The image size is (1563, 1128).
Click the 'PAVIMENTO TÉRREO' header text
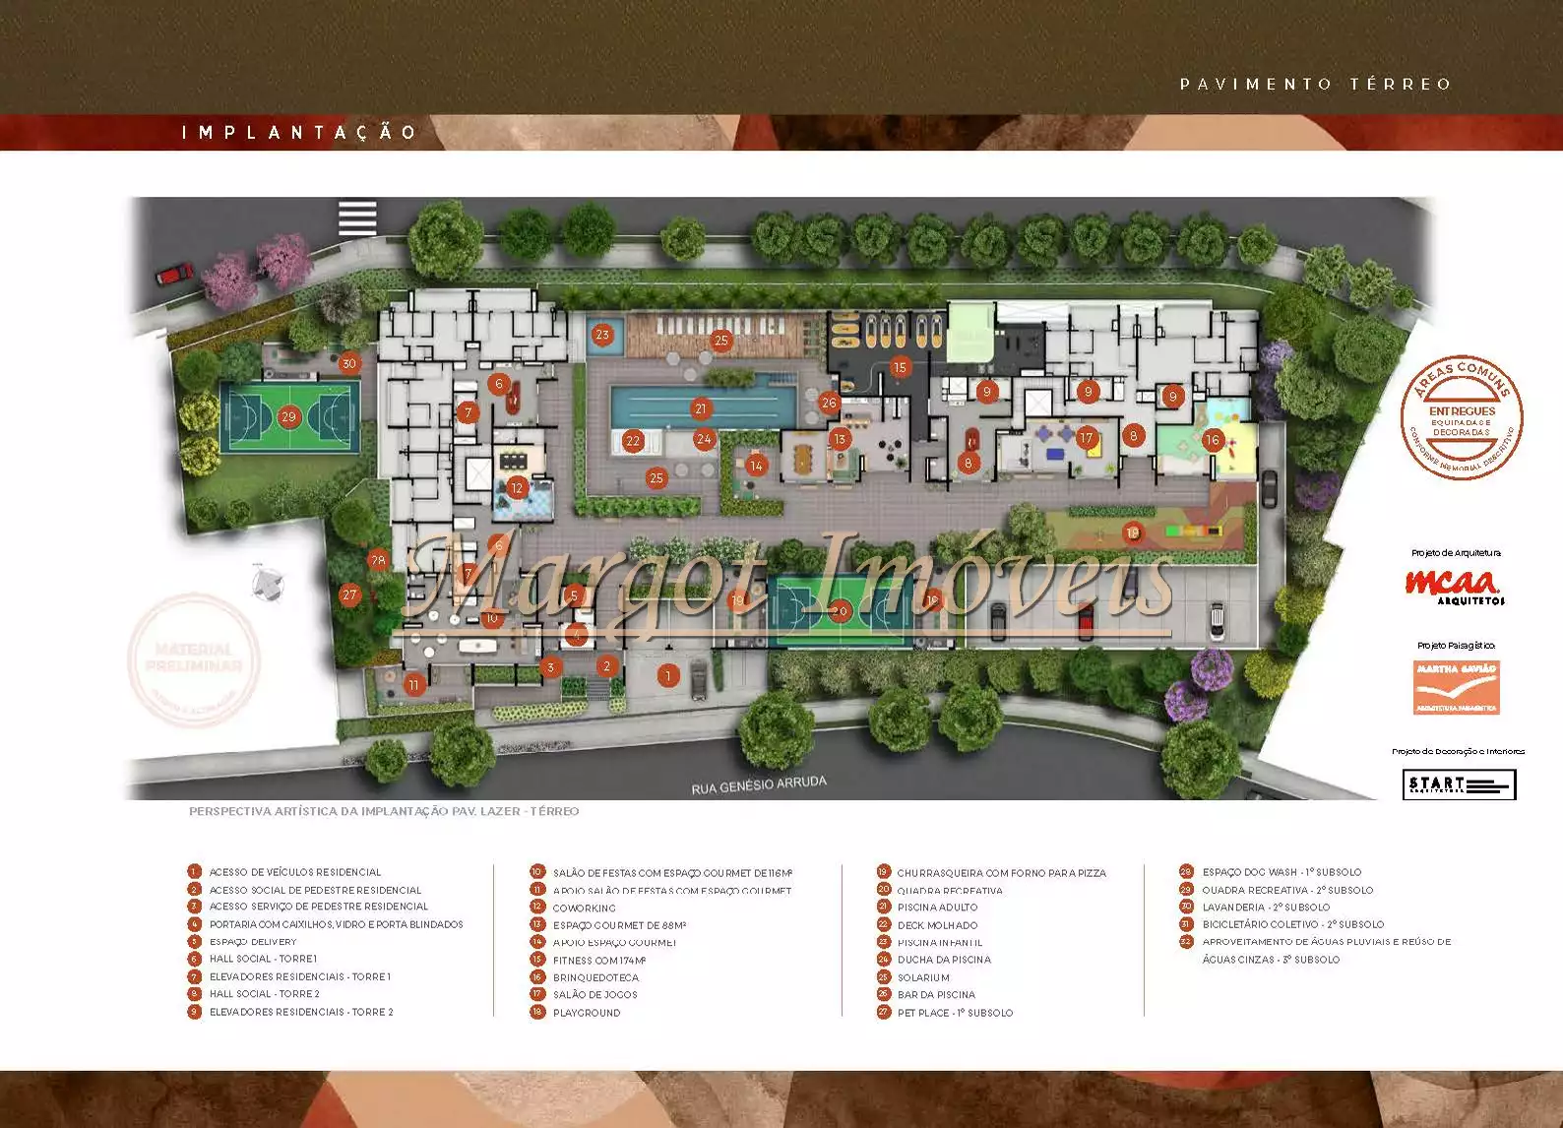tap(1315, 85)
